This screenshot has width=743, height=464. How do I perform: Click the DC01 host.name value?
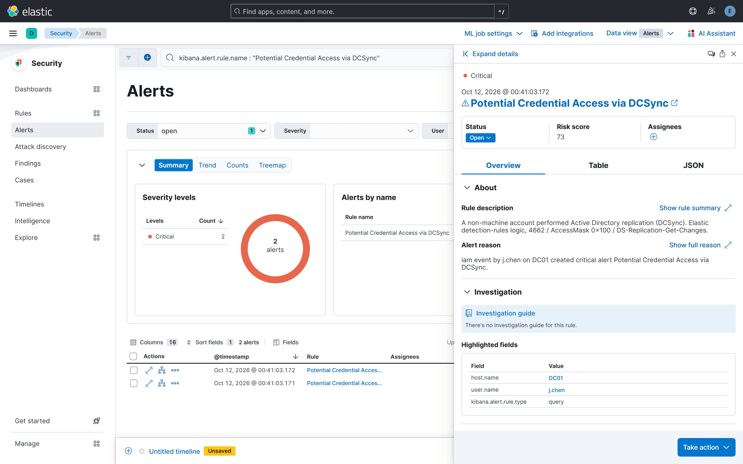[555, 378]
